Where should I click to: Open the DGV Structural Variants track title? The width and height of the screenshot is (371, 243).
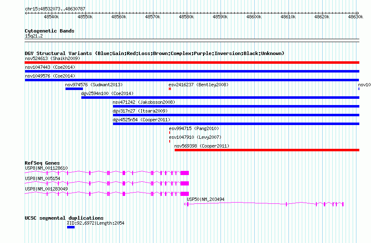[155, 53]
